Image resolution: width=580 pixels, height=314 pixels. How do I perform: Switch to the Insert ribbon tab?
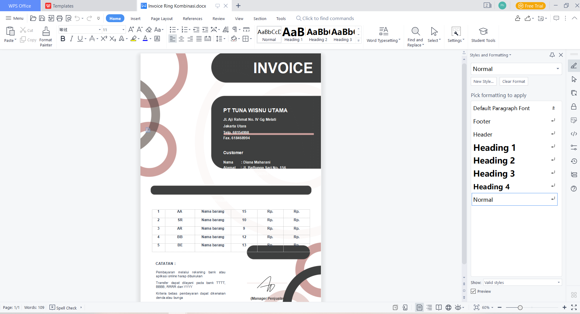coord(135,19)
